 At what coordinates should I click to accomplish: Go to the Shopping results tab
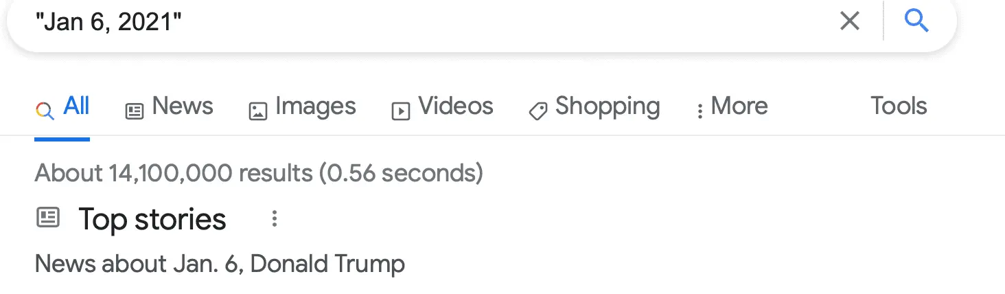tap(607, 106)
